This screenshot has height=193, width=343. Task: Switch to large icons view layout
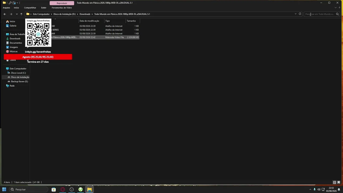[339, 182]
